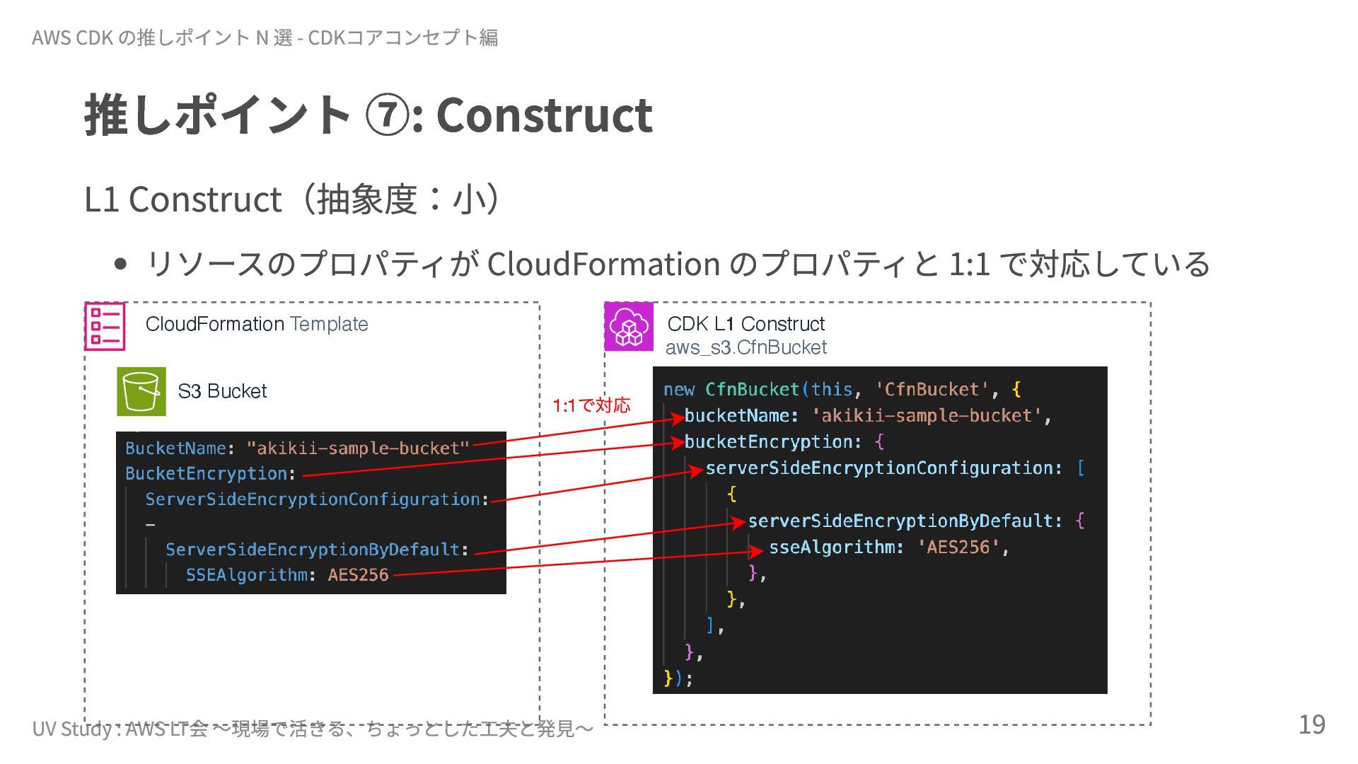Click the CDK L1 Construct heading
The width and height of the screenshot is (1358, 764).
(745, 324)
